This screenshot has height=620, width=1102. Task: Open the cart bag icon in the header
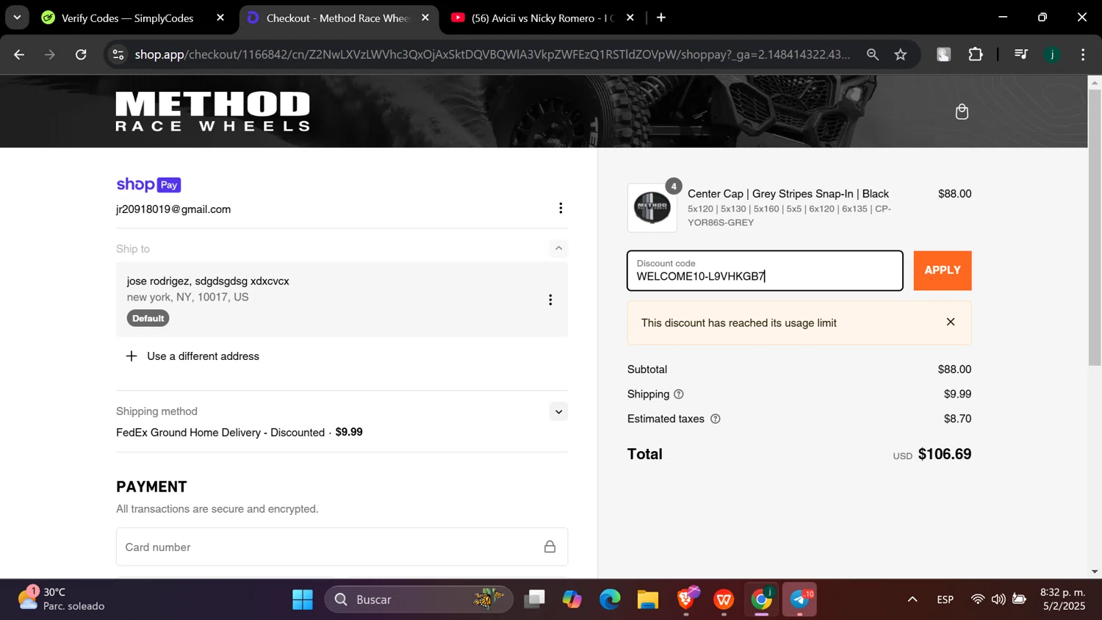pyautogui.click(x=962, y=112)
